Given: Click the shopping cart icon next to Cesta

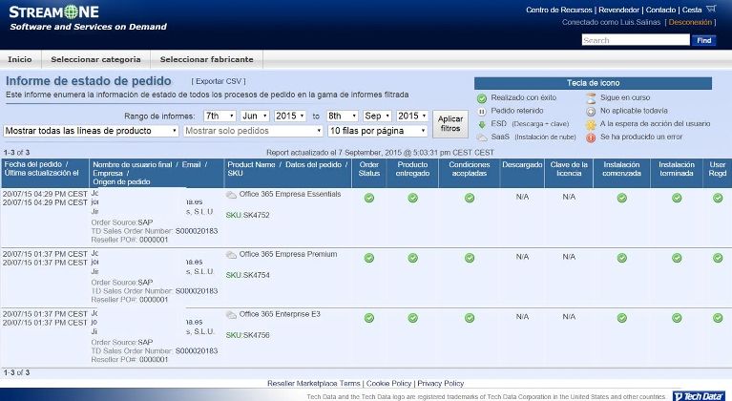Looking at the screenshot, I should [711, 9].
